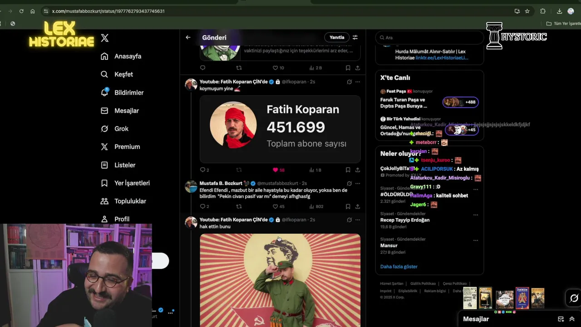The width and height of the screenshot is (581, 327).
Task: Share Mustafa B. Bozkurt's 'Efendi Efendi' tweet
Action: 358,206
